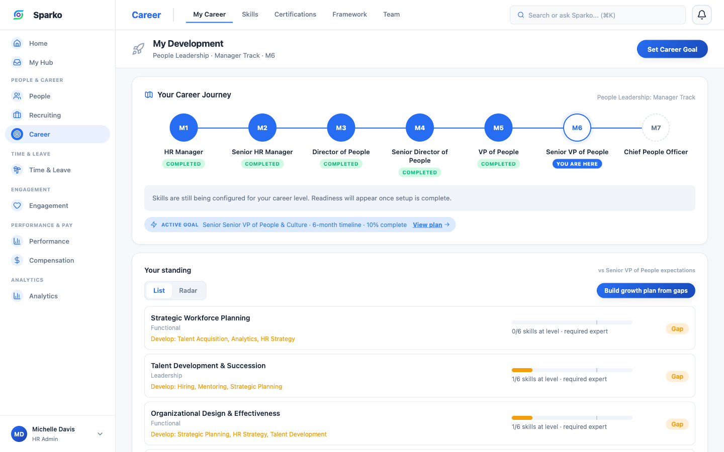Click 'vs Senior VP of People expectations' text
This screenshot has width=724, height=452.
(x=647, y=270)
